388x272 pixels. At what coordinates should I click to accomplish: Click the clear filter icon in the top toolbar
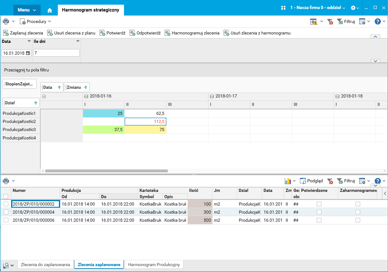tap(330, 21)
